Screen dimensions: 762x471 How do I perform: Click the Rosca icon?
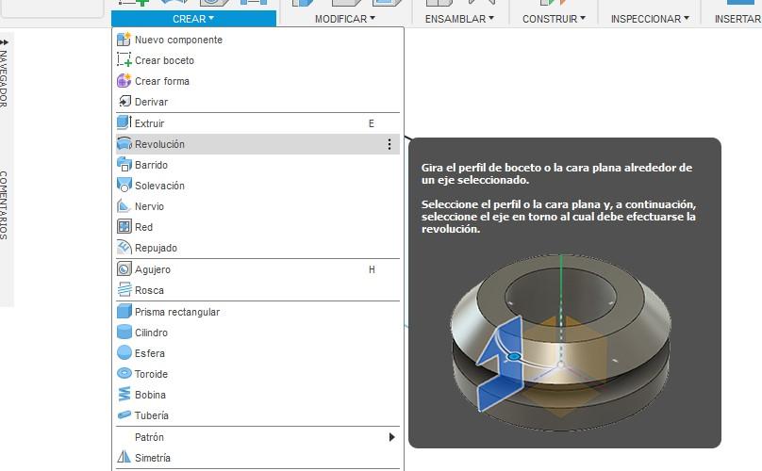click(x=124, y=290)
